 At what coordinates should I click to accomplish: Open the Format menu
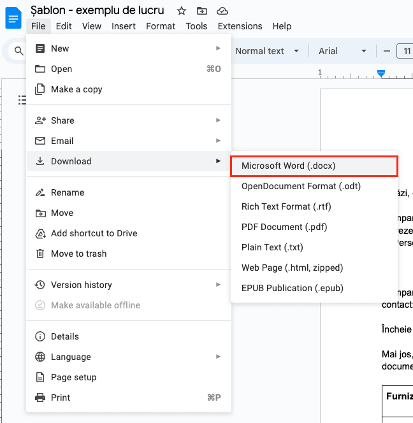coord(161,26)
